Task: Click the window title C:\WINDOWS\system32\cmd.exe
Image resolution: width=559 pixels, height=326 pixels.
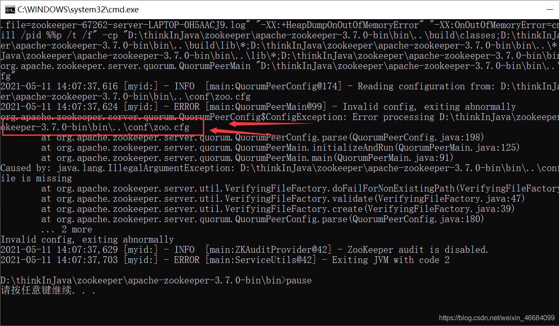Action: coord(78,9)
